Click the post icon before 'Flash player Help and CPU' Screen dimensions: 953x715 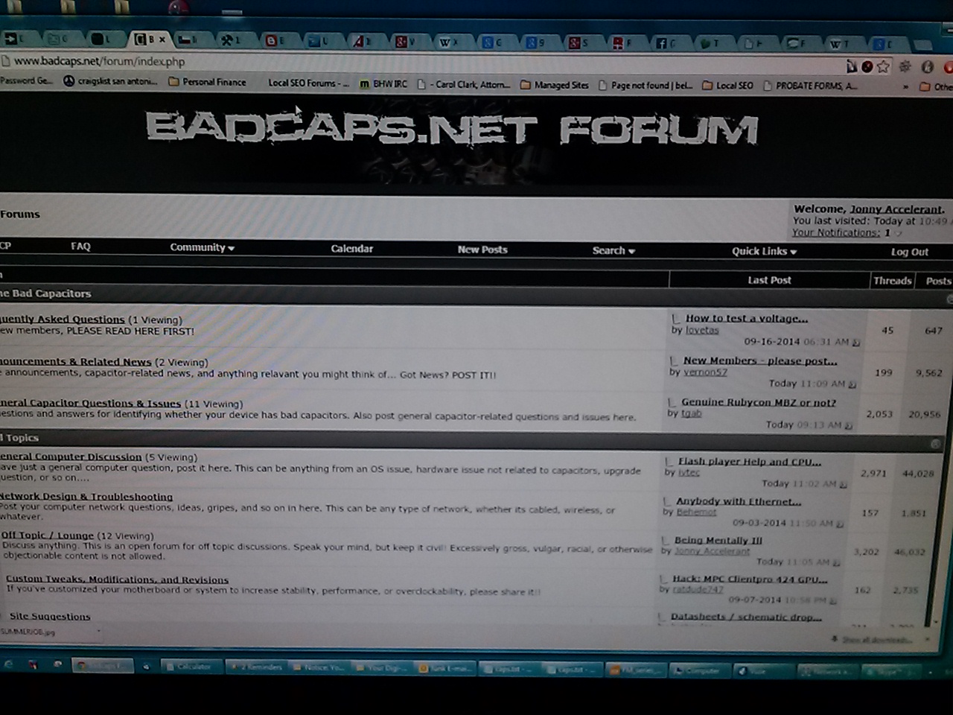(x=669, y=462)
